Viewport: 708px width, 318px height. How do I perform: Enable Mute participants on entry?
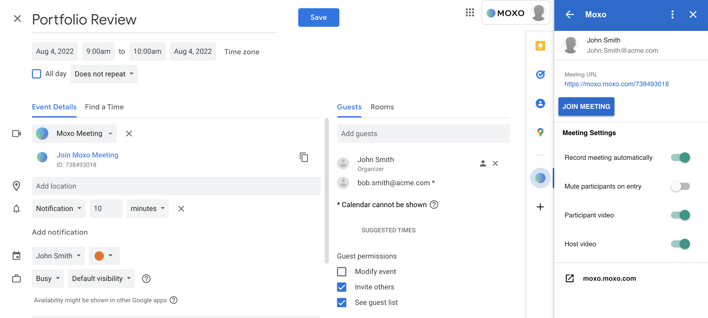click(x=680, y=186)
